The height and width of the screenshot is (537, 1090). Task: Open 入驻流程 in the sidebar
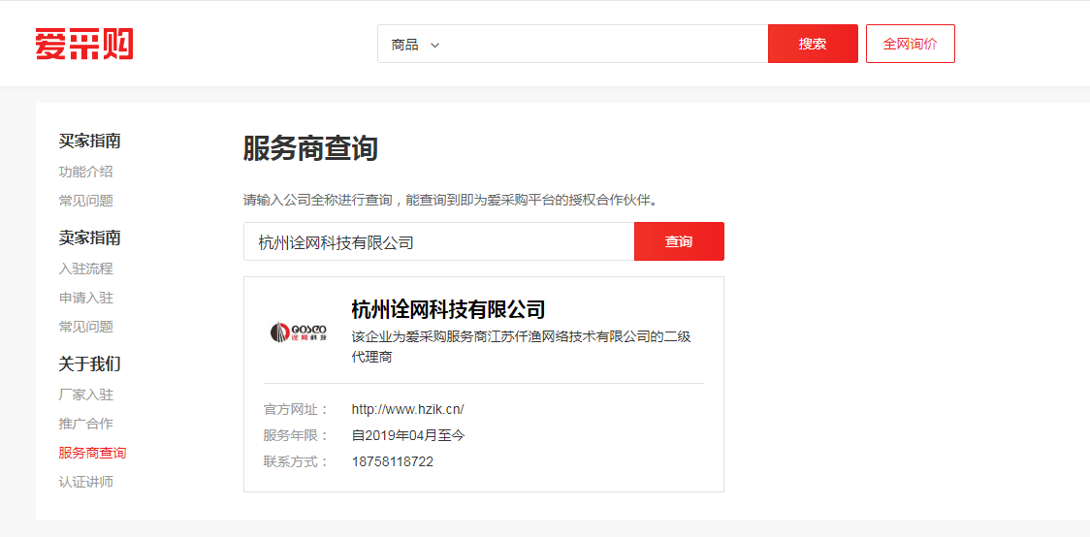point(85,268)
